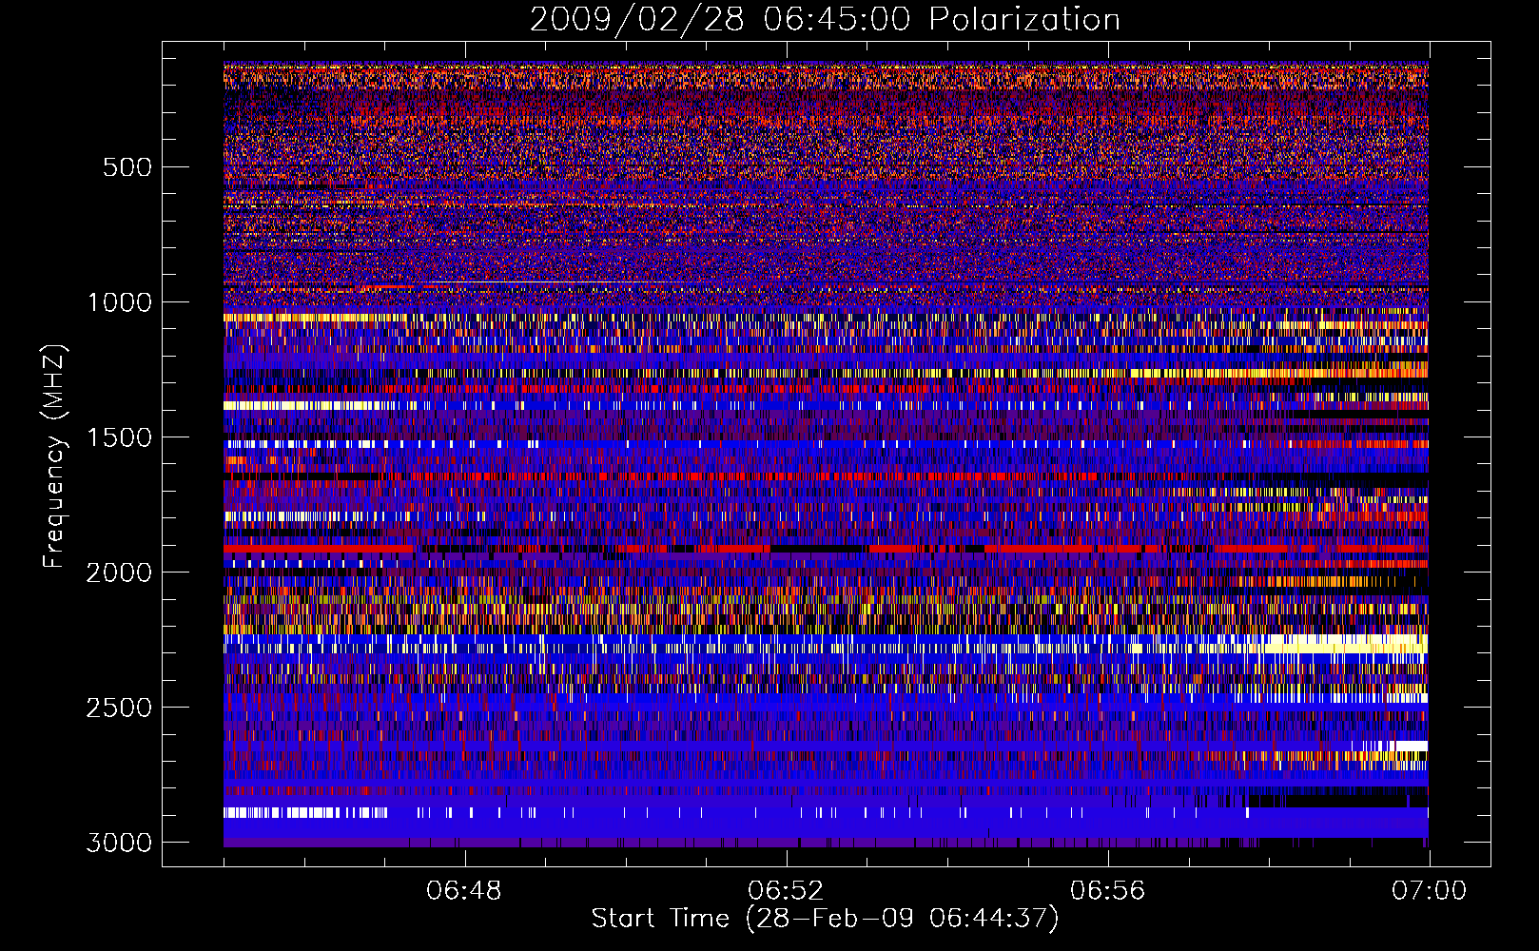The width and height of the screenshot is (1539, 951).
Task: Click the 06:48 time tick label
Action: pyautogui.click(x=464, y=891)
